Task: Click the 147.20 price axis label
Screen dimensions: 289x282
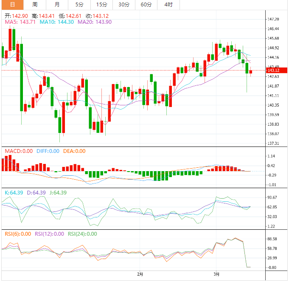Action: pyautogui.click(x=273, y=19)
